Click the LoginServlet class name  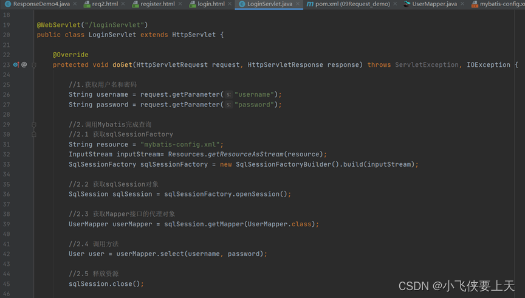[x=112, y=35]
